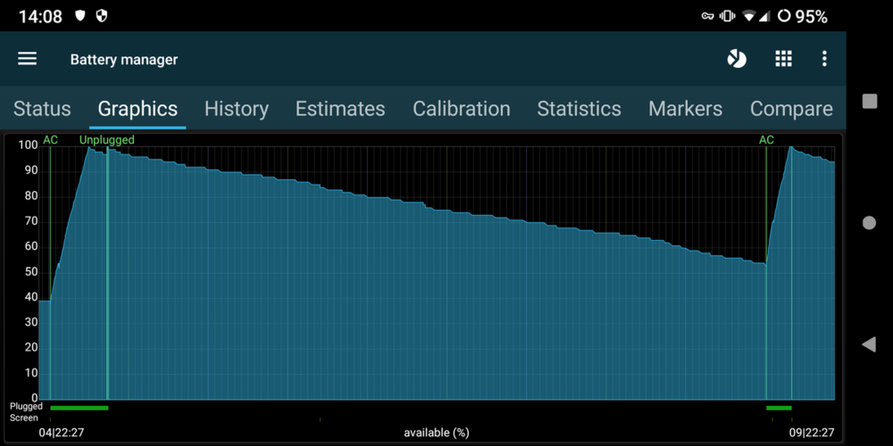Open the three-dot overflow menu
Screen dimensions: 893x446
pos(824,59)
